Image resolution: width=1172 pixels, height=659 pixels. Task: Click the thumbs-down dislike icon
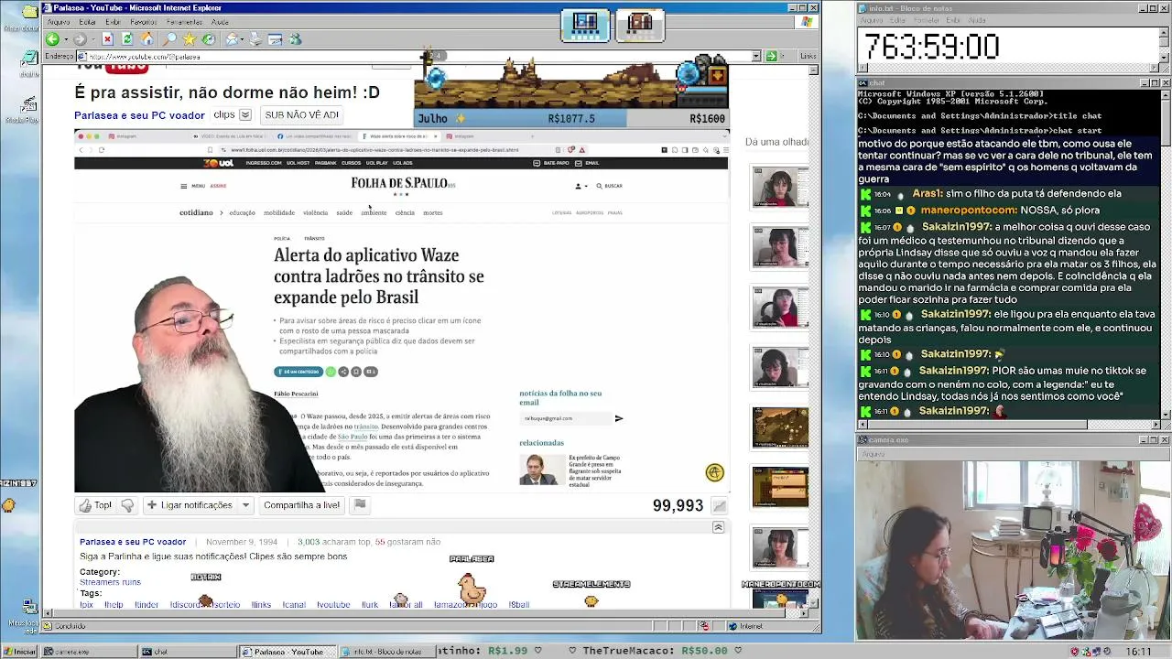127,505
